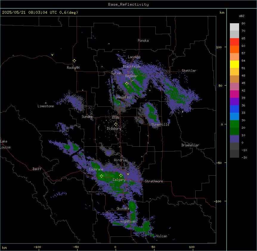Select the RedDeer city label
Screen dimensions: 257x251
click(x=131, y=76)
